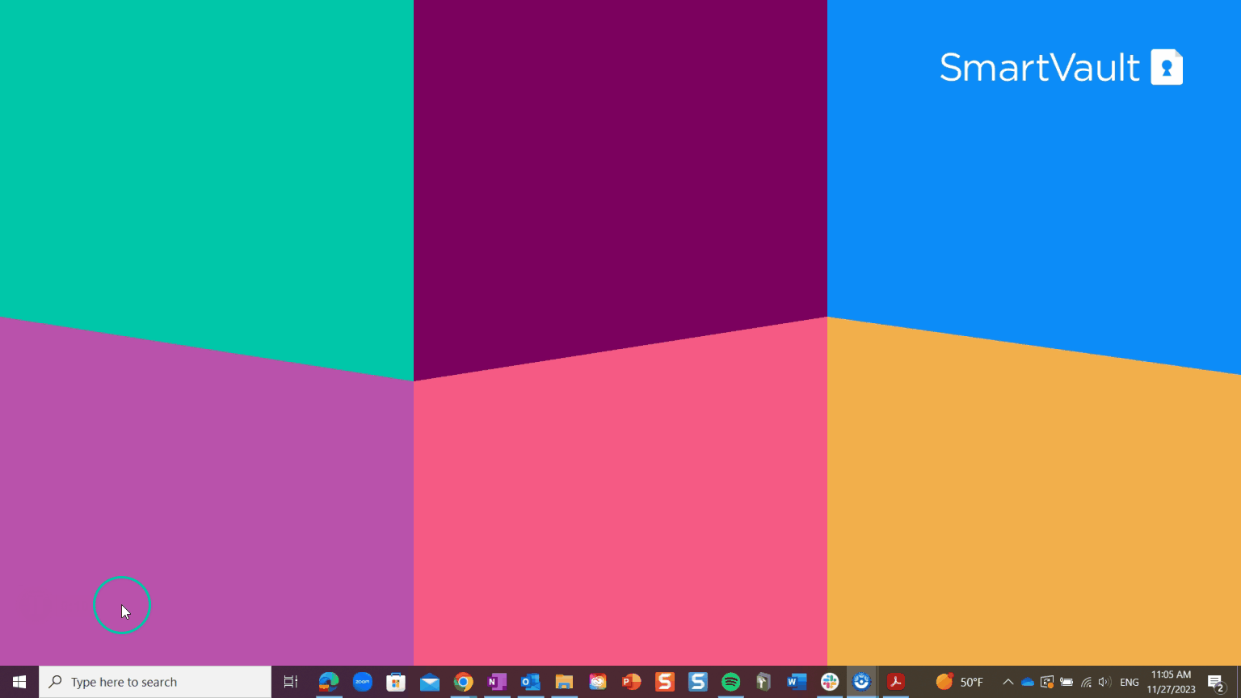The width and height of the screenshot is (1241, 698).
Task: Launch Microsoft Outlook
Action: pos(530,682)
